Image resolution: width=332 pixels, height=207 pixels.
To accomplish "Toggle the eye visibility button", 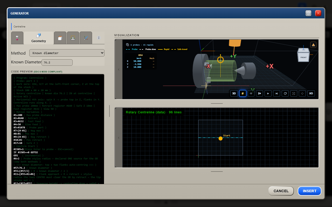I will pos(251,93).
